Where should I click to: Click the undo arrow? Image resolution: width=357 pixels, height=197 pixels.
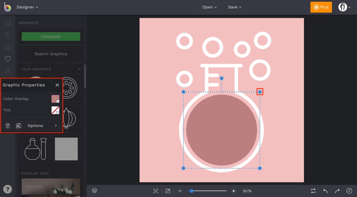point(325,191)
